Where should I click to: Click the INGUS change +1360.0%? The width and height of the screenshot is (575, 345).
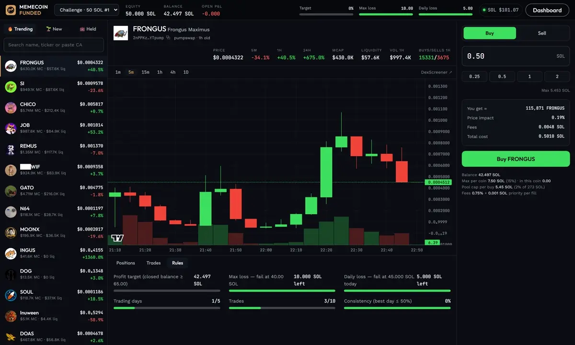[92, 257]
